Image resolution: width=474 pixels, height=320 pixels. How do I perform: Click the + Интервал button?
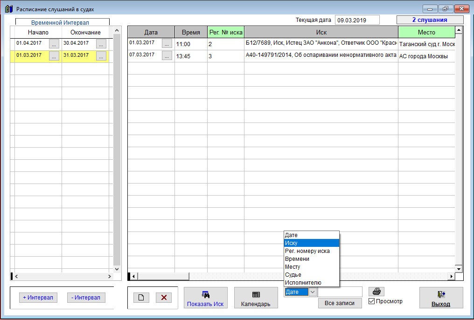[38, 298]
